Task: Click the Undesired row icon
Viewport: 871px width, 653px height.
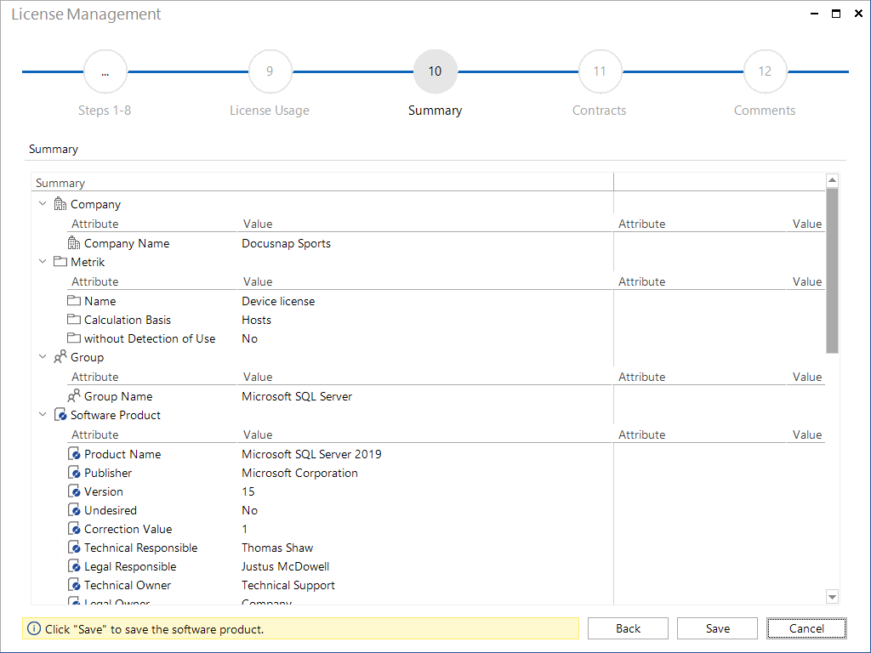Action: coord(75,510)
